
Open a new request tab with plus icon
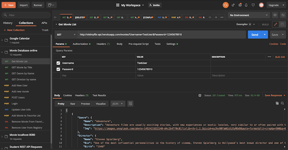click(x=216, y=17)
